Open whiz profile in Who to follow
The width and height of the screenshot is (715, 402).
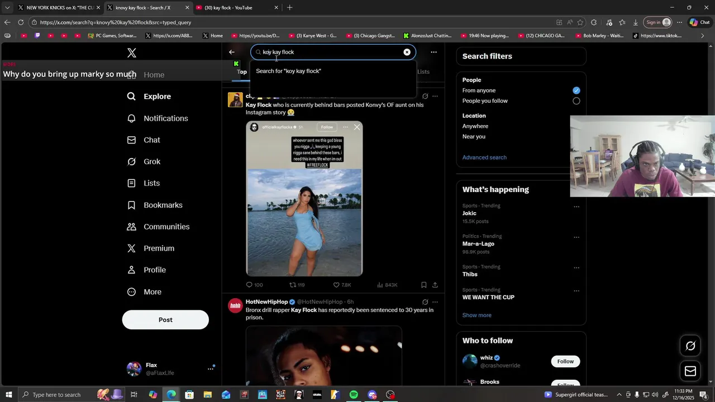[x=487, y=358]
